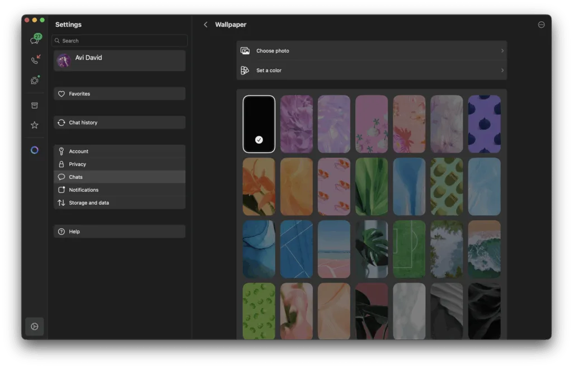Open Storage and data settings

coord(120,202)
